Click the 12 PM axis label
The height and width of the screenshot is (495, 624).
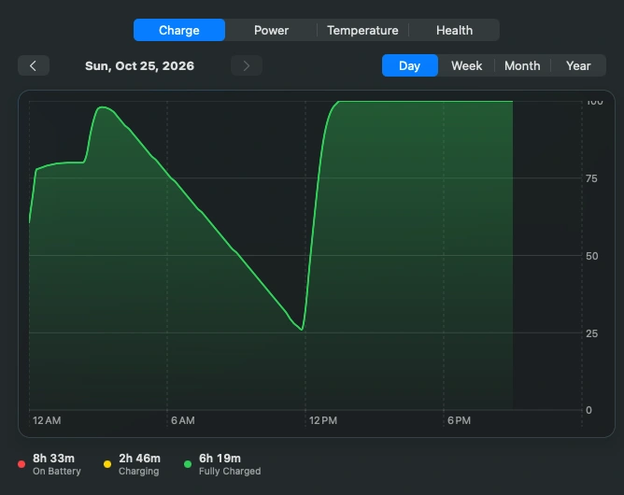(x=323, y=420)
